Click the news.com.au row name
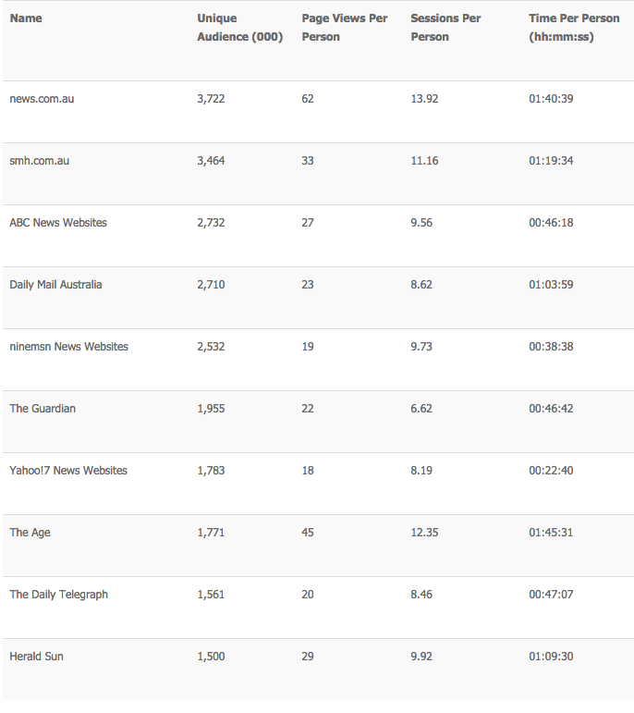The height and width of the screenshot is (713, 634). 42,99
